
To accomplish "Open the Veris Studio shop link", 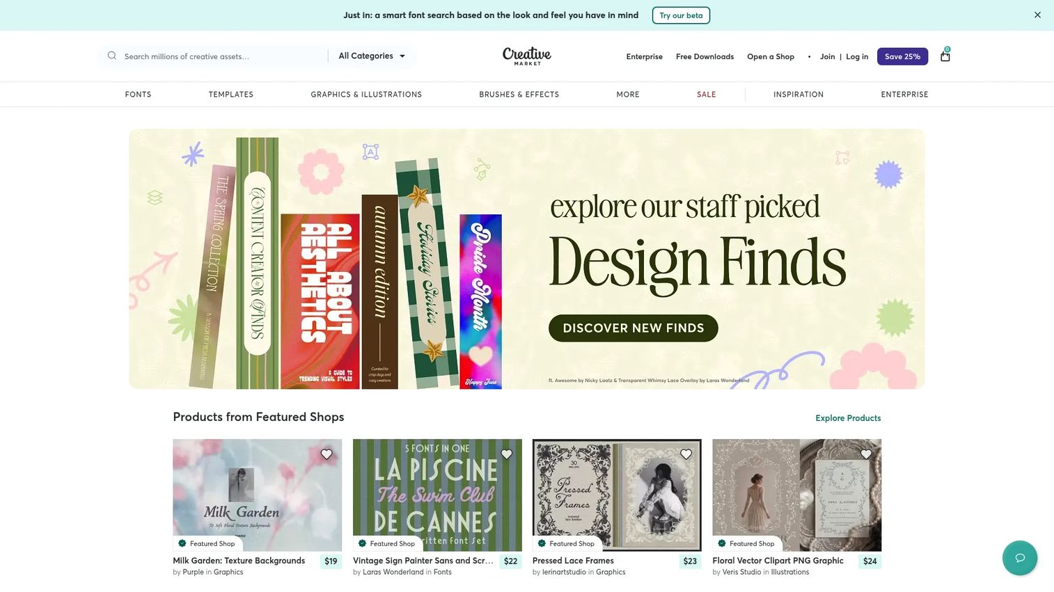I will click(x=741, y=572).
